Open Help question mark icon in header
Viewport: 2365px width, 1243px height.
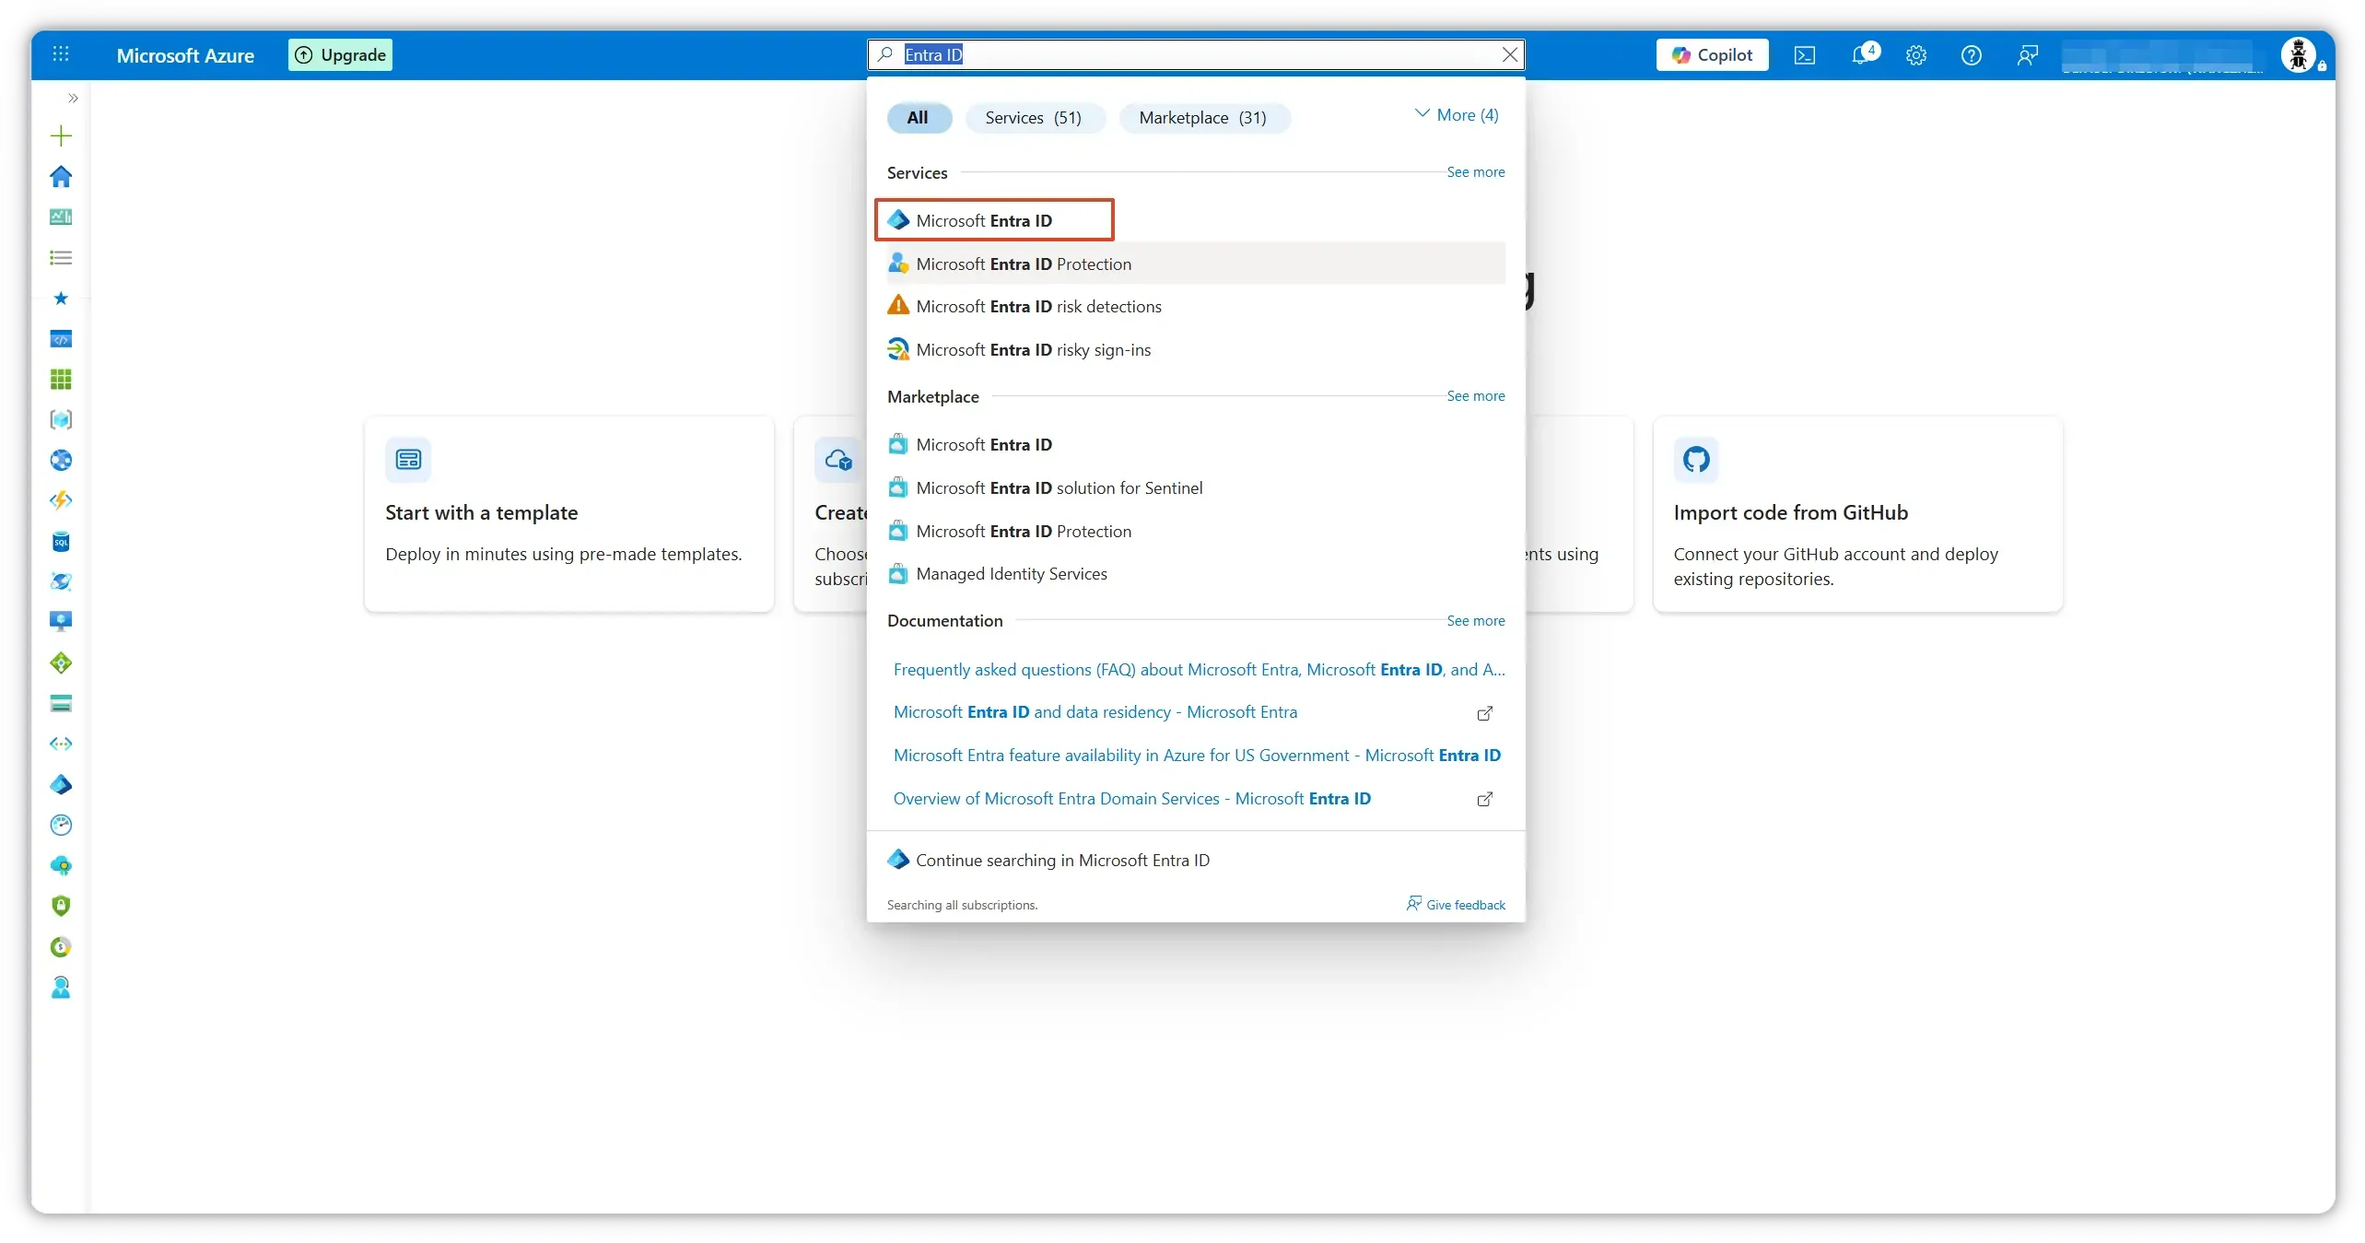pyautogui.click(x=1972, y=55)
